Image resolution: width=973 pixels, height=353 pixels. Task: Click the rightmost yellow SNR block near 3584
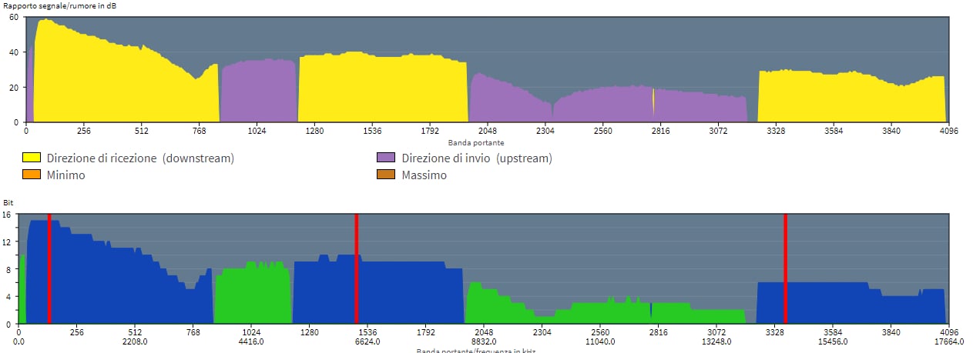tap(851, 96)
